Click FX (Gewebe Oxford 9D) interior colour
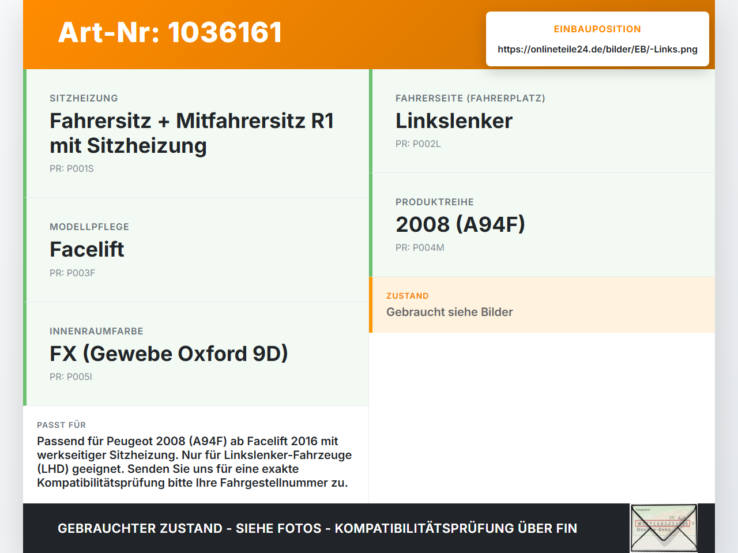The width and height of the screenshot is (738, 553). pos(169,353)
